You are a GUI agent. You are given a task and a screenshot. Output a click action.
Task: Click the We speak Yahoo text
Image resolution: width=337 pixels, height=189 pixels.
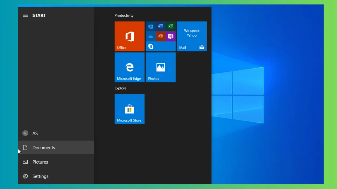[x=192, y=33]
